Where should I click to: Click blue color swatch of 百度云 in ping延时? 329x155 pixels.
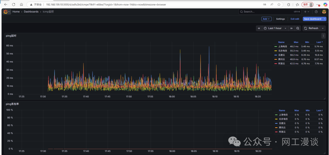point(276,55)
